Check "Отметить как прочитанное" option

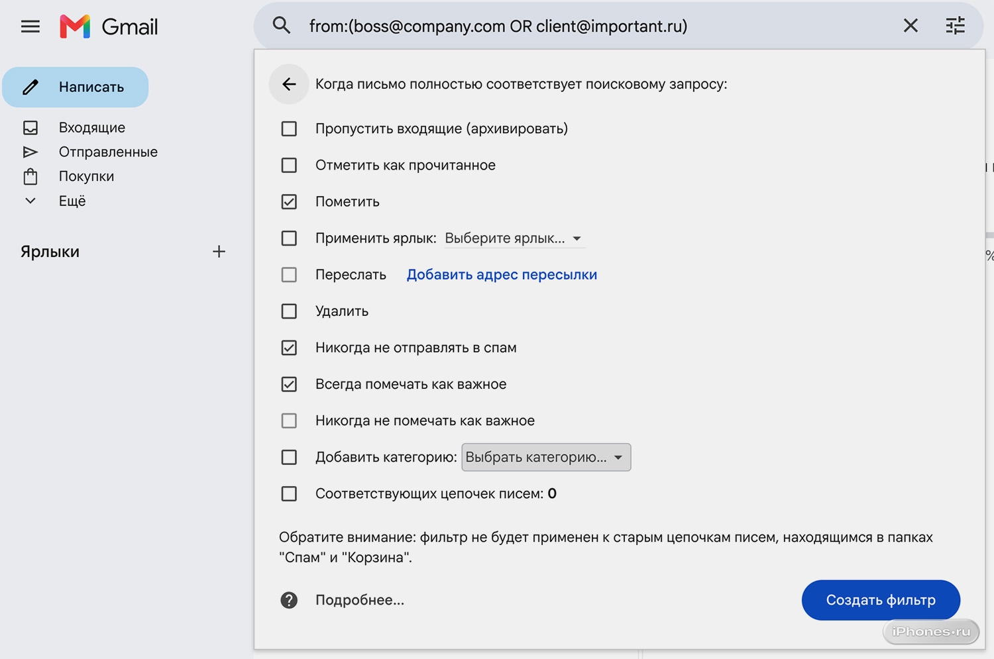click(x=289, y=165)
